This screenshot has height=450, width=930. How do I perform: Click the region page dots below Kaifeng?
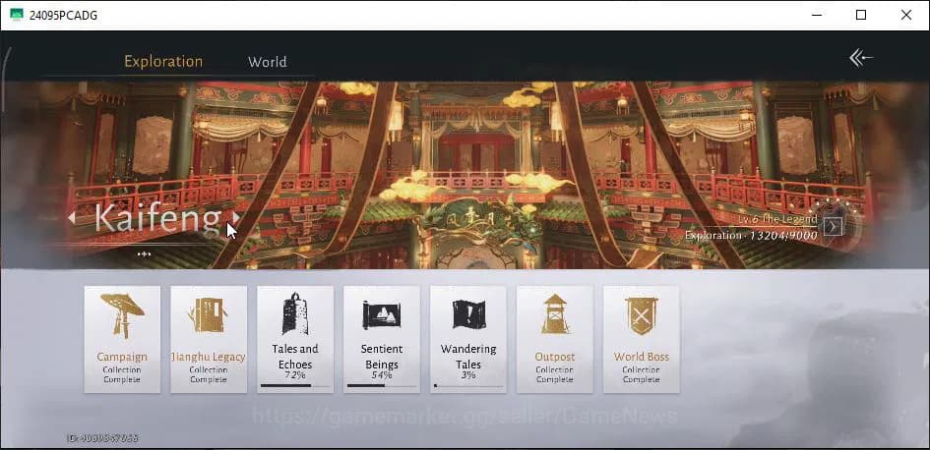[x=144, y=254]
